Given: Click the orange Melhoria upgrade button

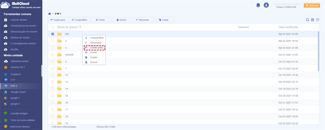Looking at the screenshot, I should (312, 5).
